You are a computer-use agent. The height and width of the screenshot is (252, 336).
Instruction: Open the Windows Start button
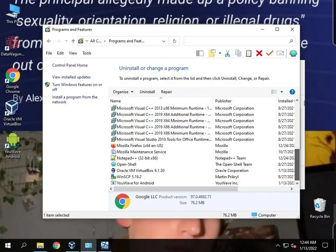coord(8,245)
